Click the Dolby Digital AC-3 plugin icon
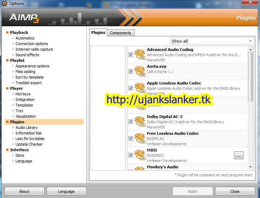The height and width of the screenshot is (198, 260). pyautogui.click(x=140, y=122)
